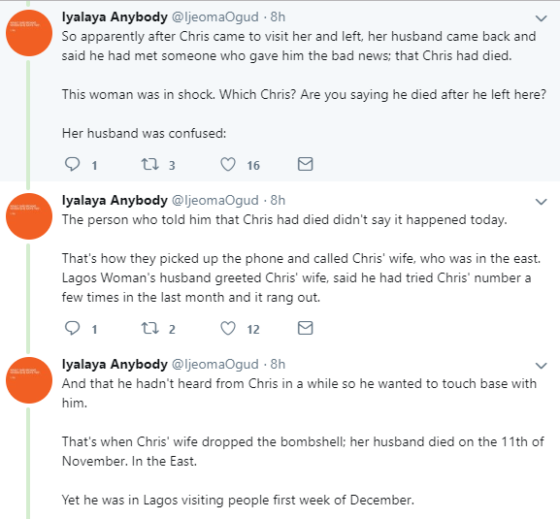
Task: Reply to the first tweet about Chris
Action: tap(72, 165)
